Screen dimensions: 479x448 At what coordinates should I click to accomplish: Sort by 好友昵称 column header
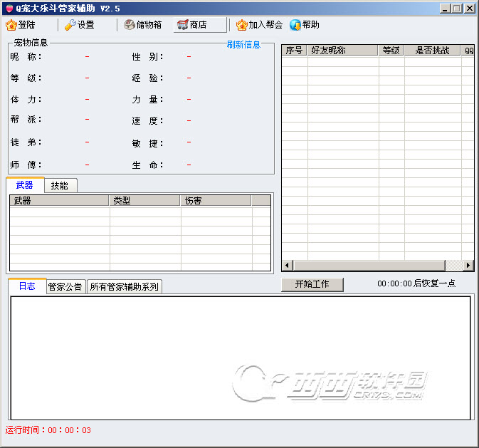(342, 50)
